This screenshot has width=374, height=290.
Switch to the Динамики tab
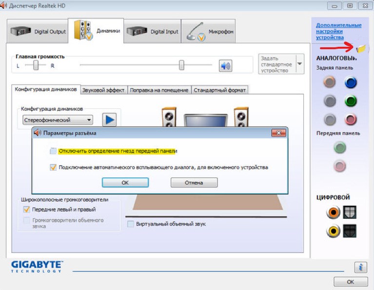[x=96, y=31]
